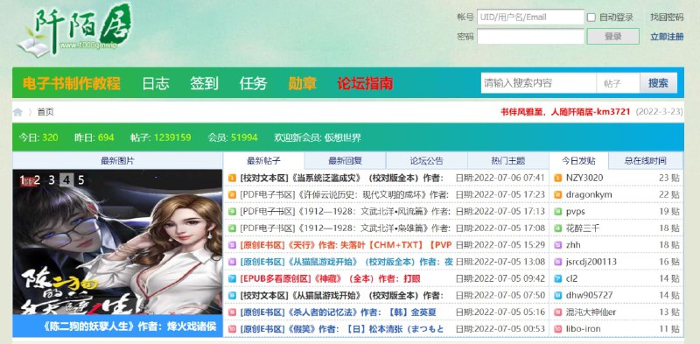Open 签到 in the navigation bar
Viewport: 700px width, 344px height.
point(205,83)
